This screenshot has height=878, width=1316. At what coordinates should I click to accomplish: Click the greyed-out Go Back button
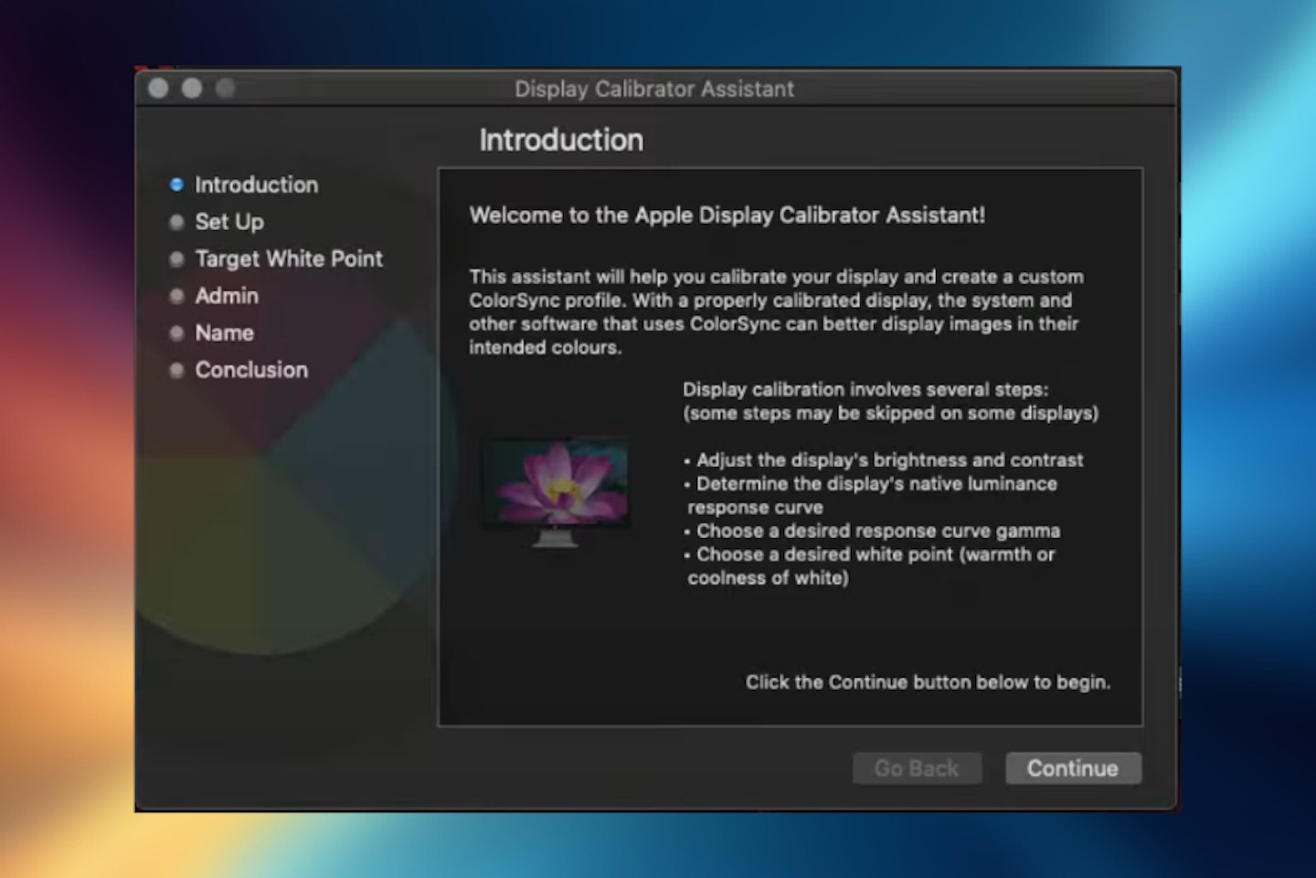[x=917, y=768]
